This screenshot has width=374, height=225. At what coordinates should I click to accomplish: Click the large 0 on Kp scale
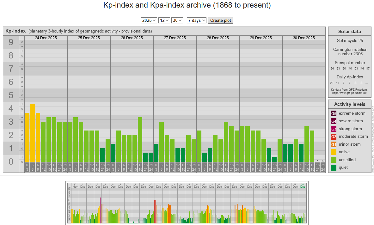[x=11, y=161]
